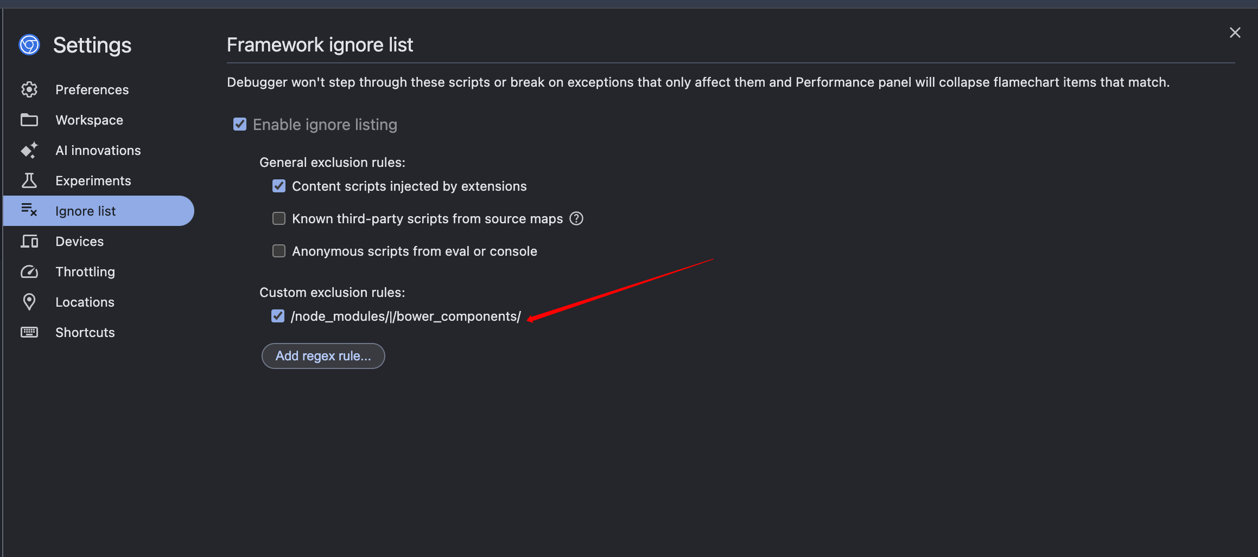Click the Locations pin icon

tap(29, 302)
